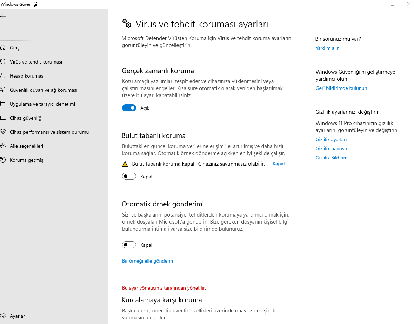
Task: Enable Otomatik örnek gönderimi toggle
Action: [129, 245]
